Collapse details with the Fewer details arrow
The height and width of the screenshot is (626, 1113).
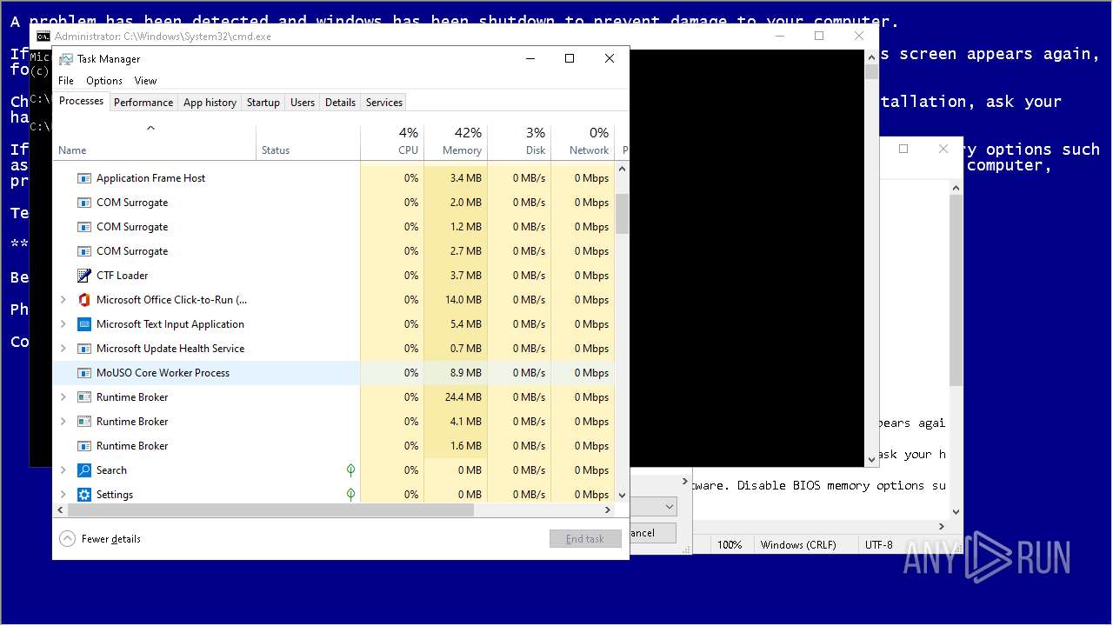tap(67, 539)
